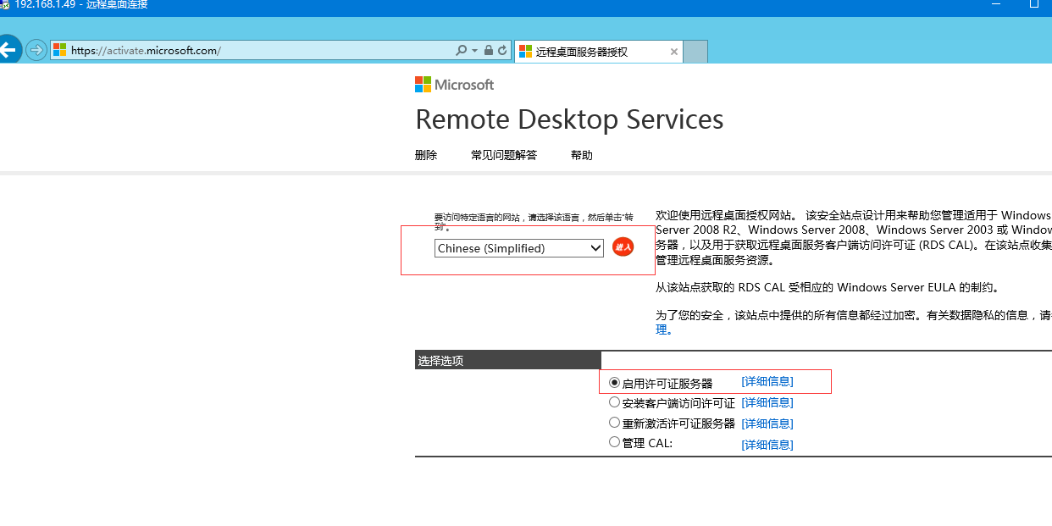Open the 删除 menu item
This screenshot has height=526, width=1052.
pos(426,155)
